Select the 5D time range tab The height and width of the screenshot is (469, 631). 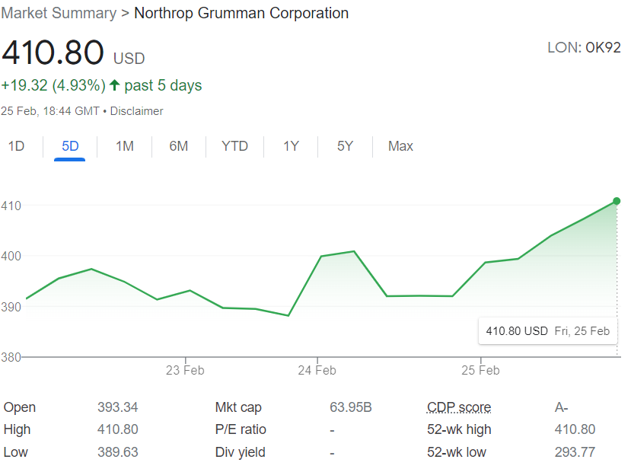70,146
